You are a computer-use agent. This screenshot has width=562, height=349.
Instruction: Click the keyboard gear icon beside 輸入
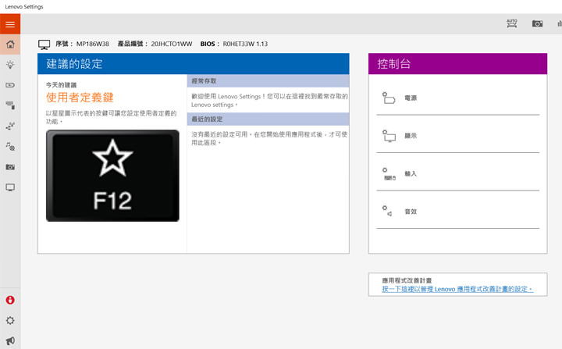pos(389,174)
